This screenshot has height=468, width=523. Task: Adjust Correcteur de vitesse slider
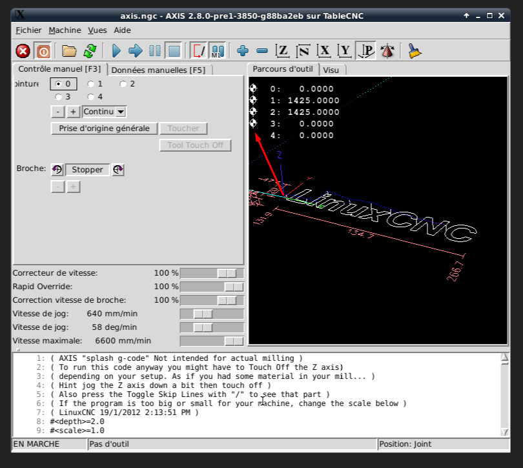212,273
